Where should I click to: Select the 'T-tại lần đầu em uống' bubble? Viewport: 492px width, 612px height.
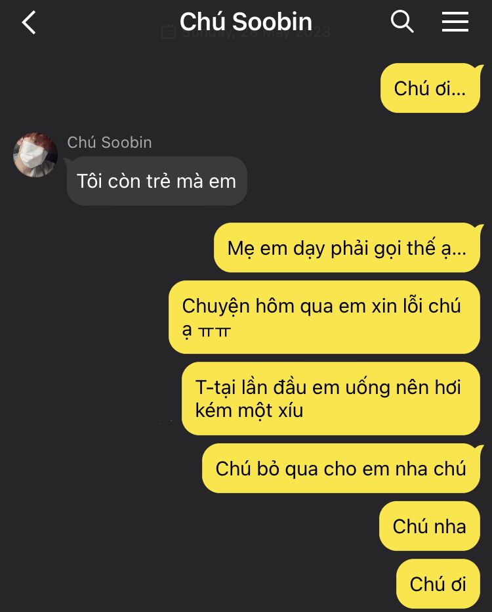(331, 399)
